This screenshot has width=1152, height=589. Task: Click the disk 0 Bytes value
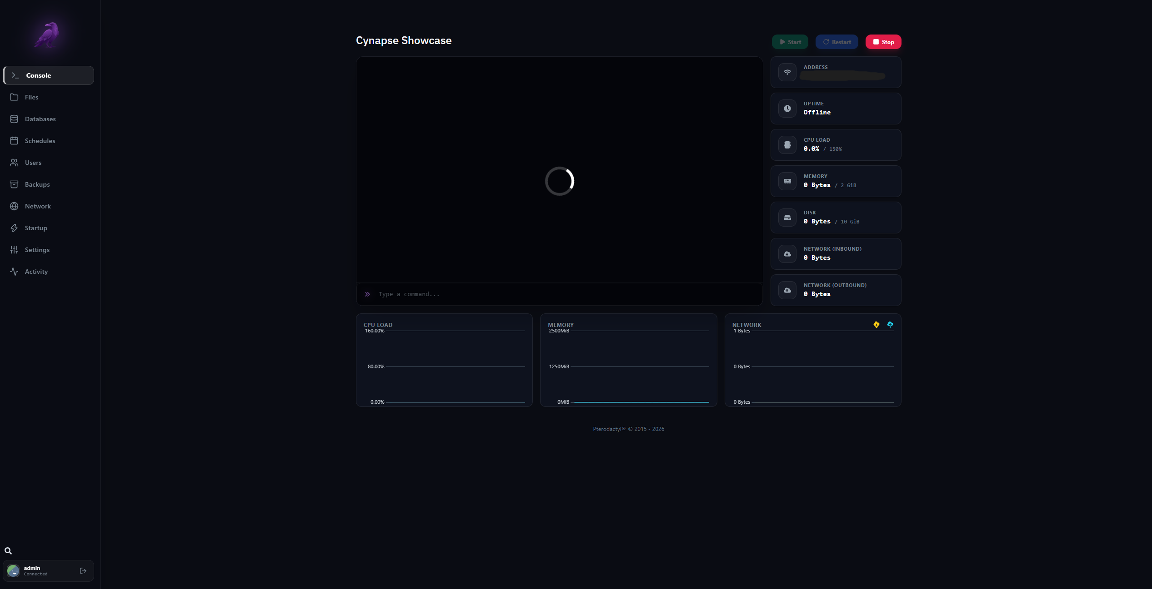click(x=817, y=221)
